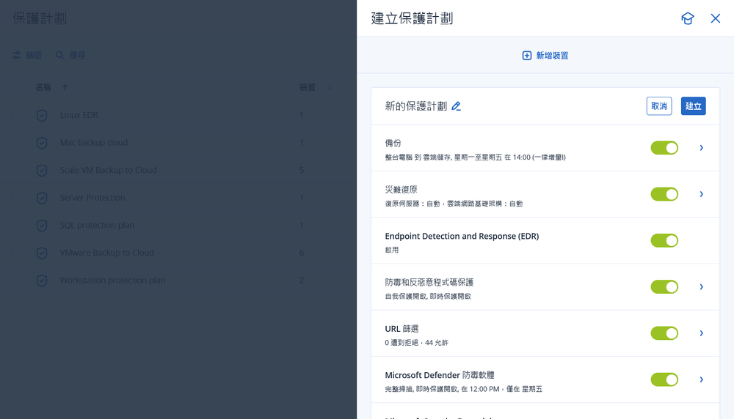
Task: Click the shield icon beside Linux EDR
Action: 42,115
